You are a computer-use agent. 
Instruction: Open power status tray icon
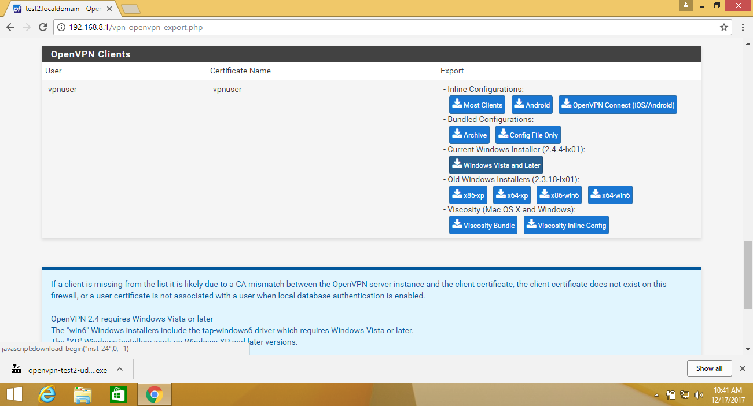pyautogui.click(x=671, y=396)
